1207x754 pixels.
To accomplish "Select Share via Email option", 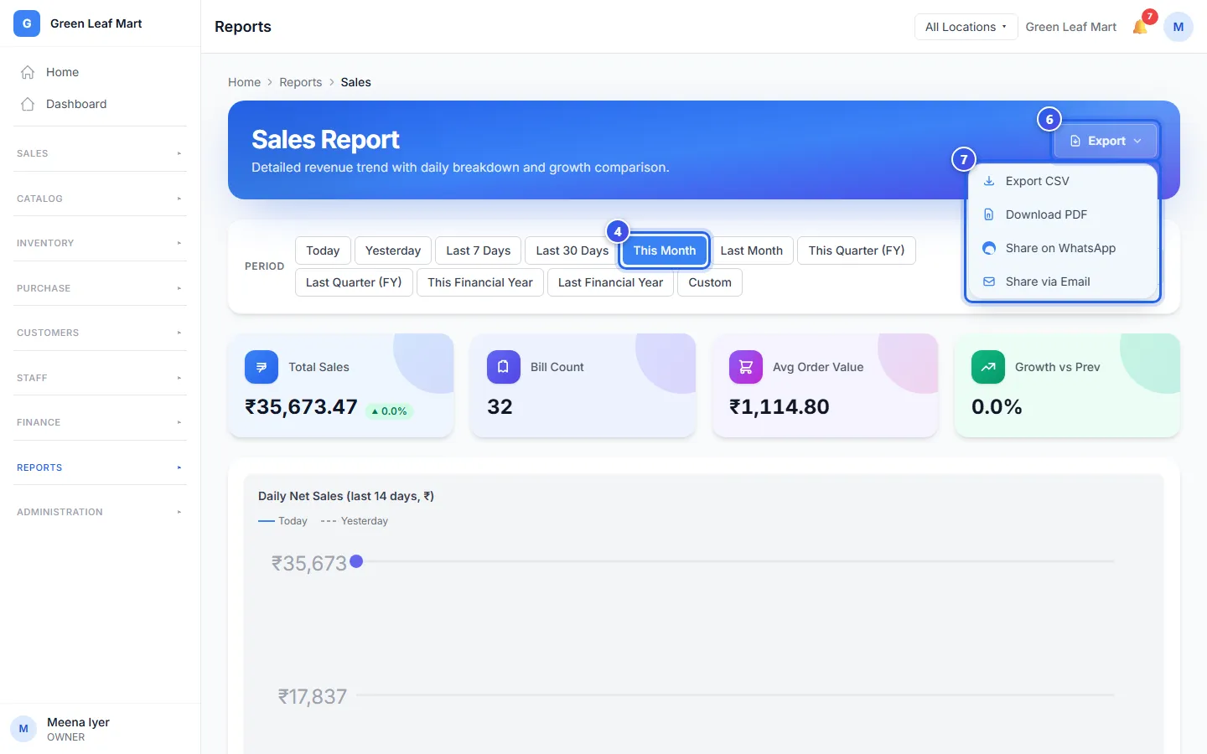I will 1063,281.
